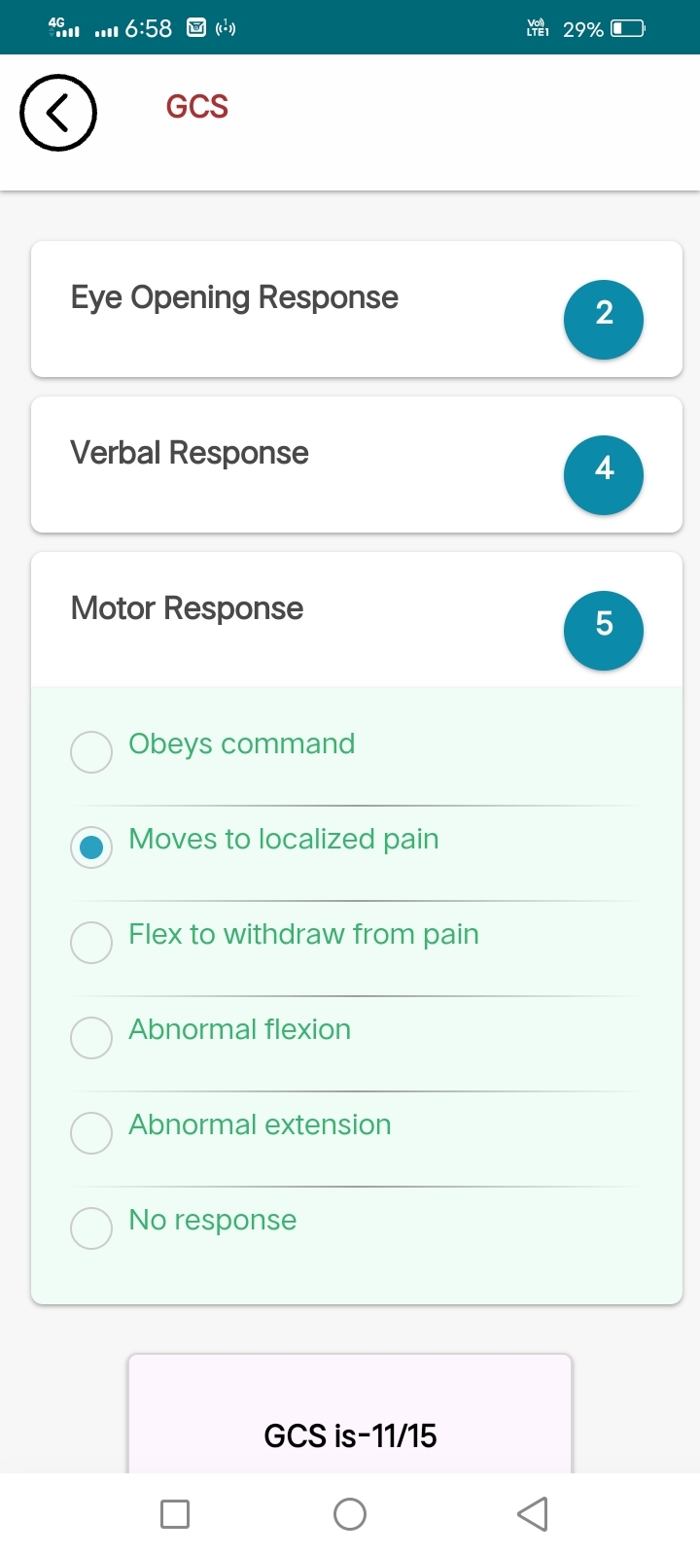
Task: Tap Android recent apps square icon
Action: 175,1514
